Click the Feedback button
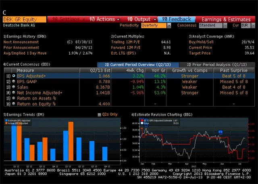Viewport: 258px width, 184px height. tap(177, 19)
